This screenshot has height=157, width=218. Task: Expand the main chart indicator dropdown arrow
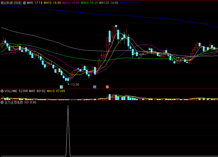click(24, 3)
